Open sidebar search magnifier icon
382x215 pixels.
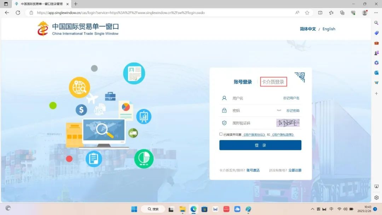pos(376,23)
